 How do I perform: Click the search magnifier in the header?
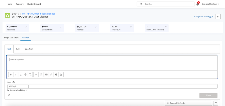141,4
